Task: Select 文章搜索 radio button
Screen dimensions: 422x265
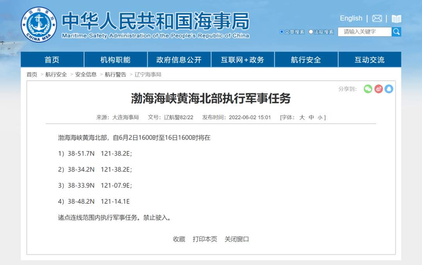Action: [x=282, y=32]
